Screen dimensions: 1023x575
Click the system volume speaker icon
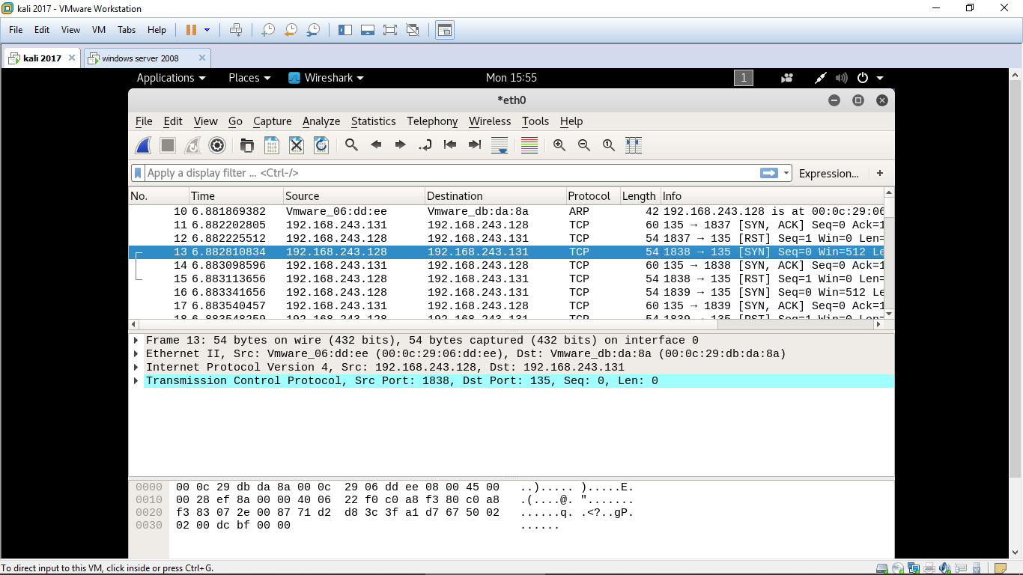tap(842, 78)
